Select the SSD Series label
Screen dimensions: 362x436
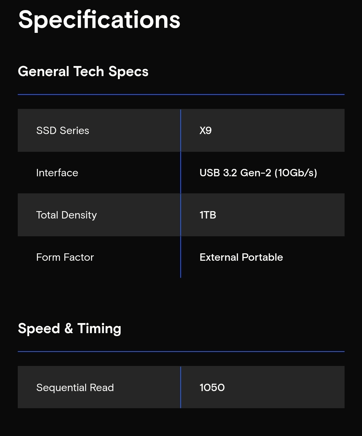pyautogui.click(x=63, y=131)
